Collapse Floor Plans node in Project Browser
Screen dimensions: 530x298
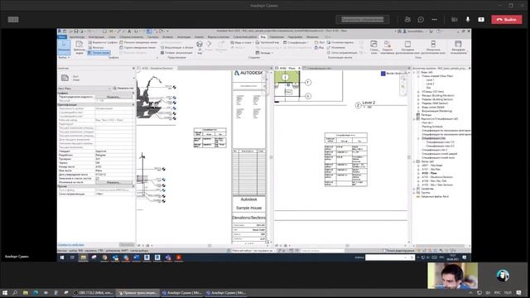coord(418,76)
